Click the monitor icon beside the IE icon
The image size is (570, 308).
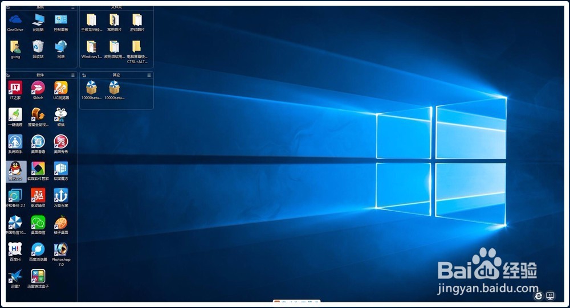[x=551, y=295]
